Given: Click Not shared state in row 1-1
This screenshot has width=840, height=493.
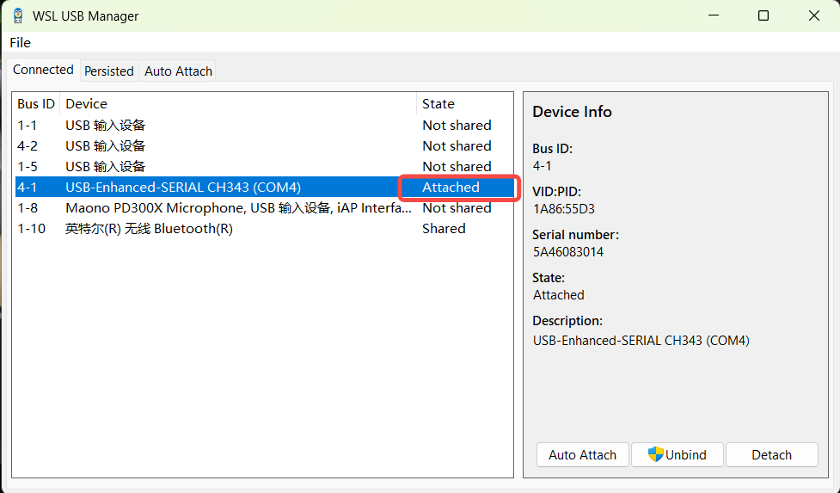Looking at the screenshot, I should point(457,126).
